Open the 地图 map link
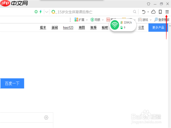171x128 pixels. click(x=82, y=28)
